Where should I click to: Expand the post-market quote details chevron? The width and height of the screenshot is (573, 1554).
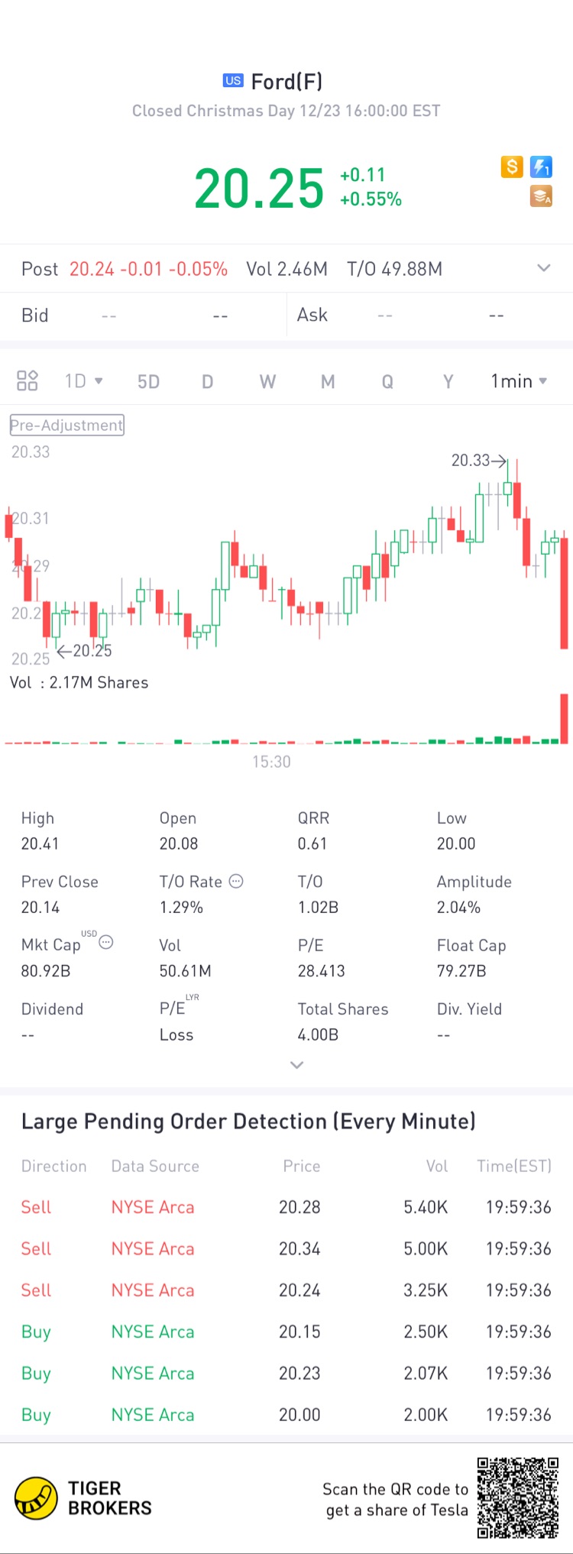click(543, 268)
